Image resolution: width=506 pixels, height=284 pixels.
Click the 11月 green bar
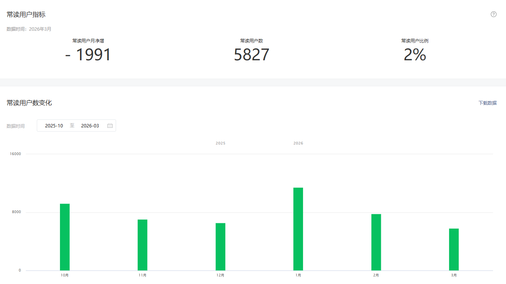(143, 245)
